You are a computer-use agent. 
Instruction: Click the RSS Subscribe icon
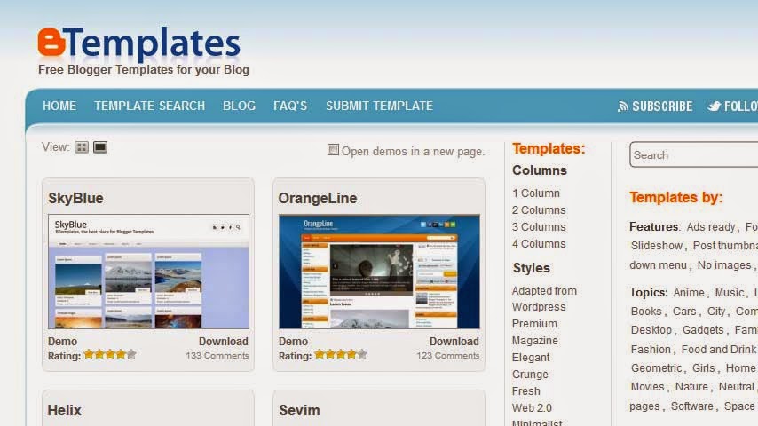[623, 106]
